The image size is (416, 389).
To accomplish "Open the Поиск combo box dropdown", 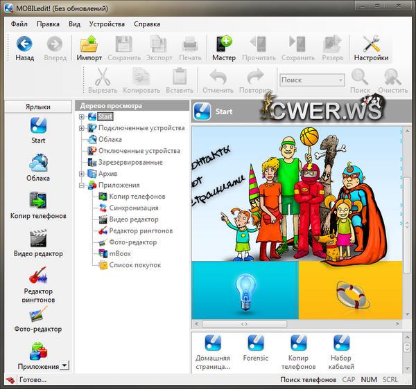I will (x=340, y=80).
